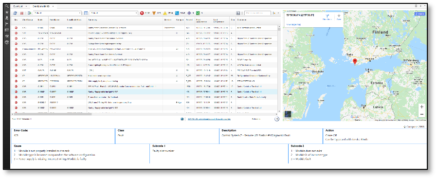The image size is (437, 179).
Task: Click the Directions icon in the map card
Action: coord(327,17)
